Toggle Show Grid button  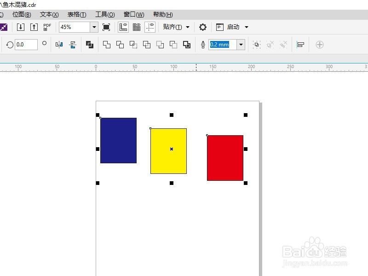(137, 27)
